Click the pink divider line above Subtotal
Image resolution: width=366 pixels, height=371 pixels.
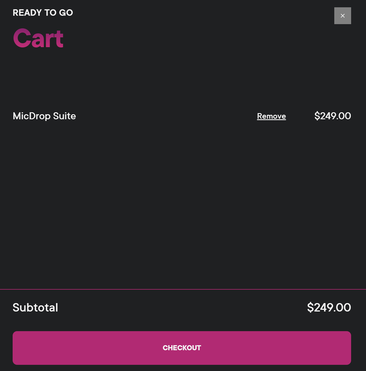click(x=183, y=289)
